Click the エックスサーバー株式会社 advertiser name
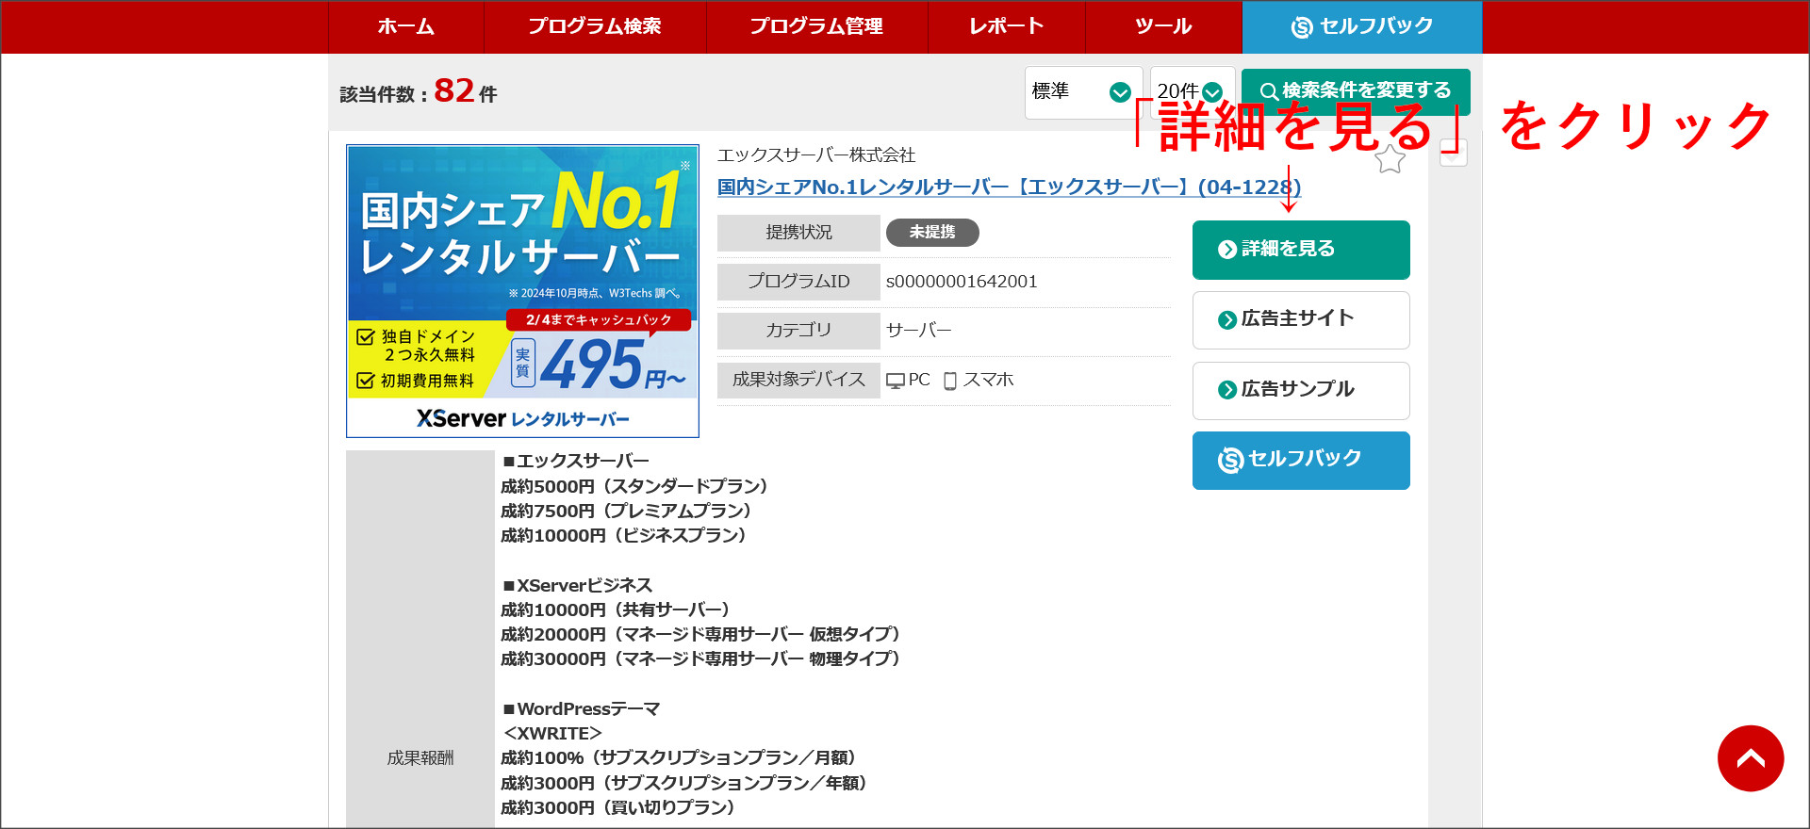 tap(816, 155)
